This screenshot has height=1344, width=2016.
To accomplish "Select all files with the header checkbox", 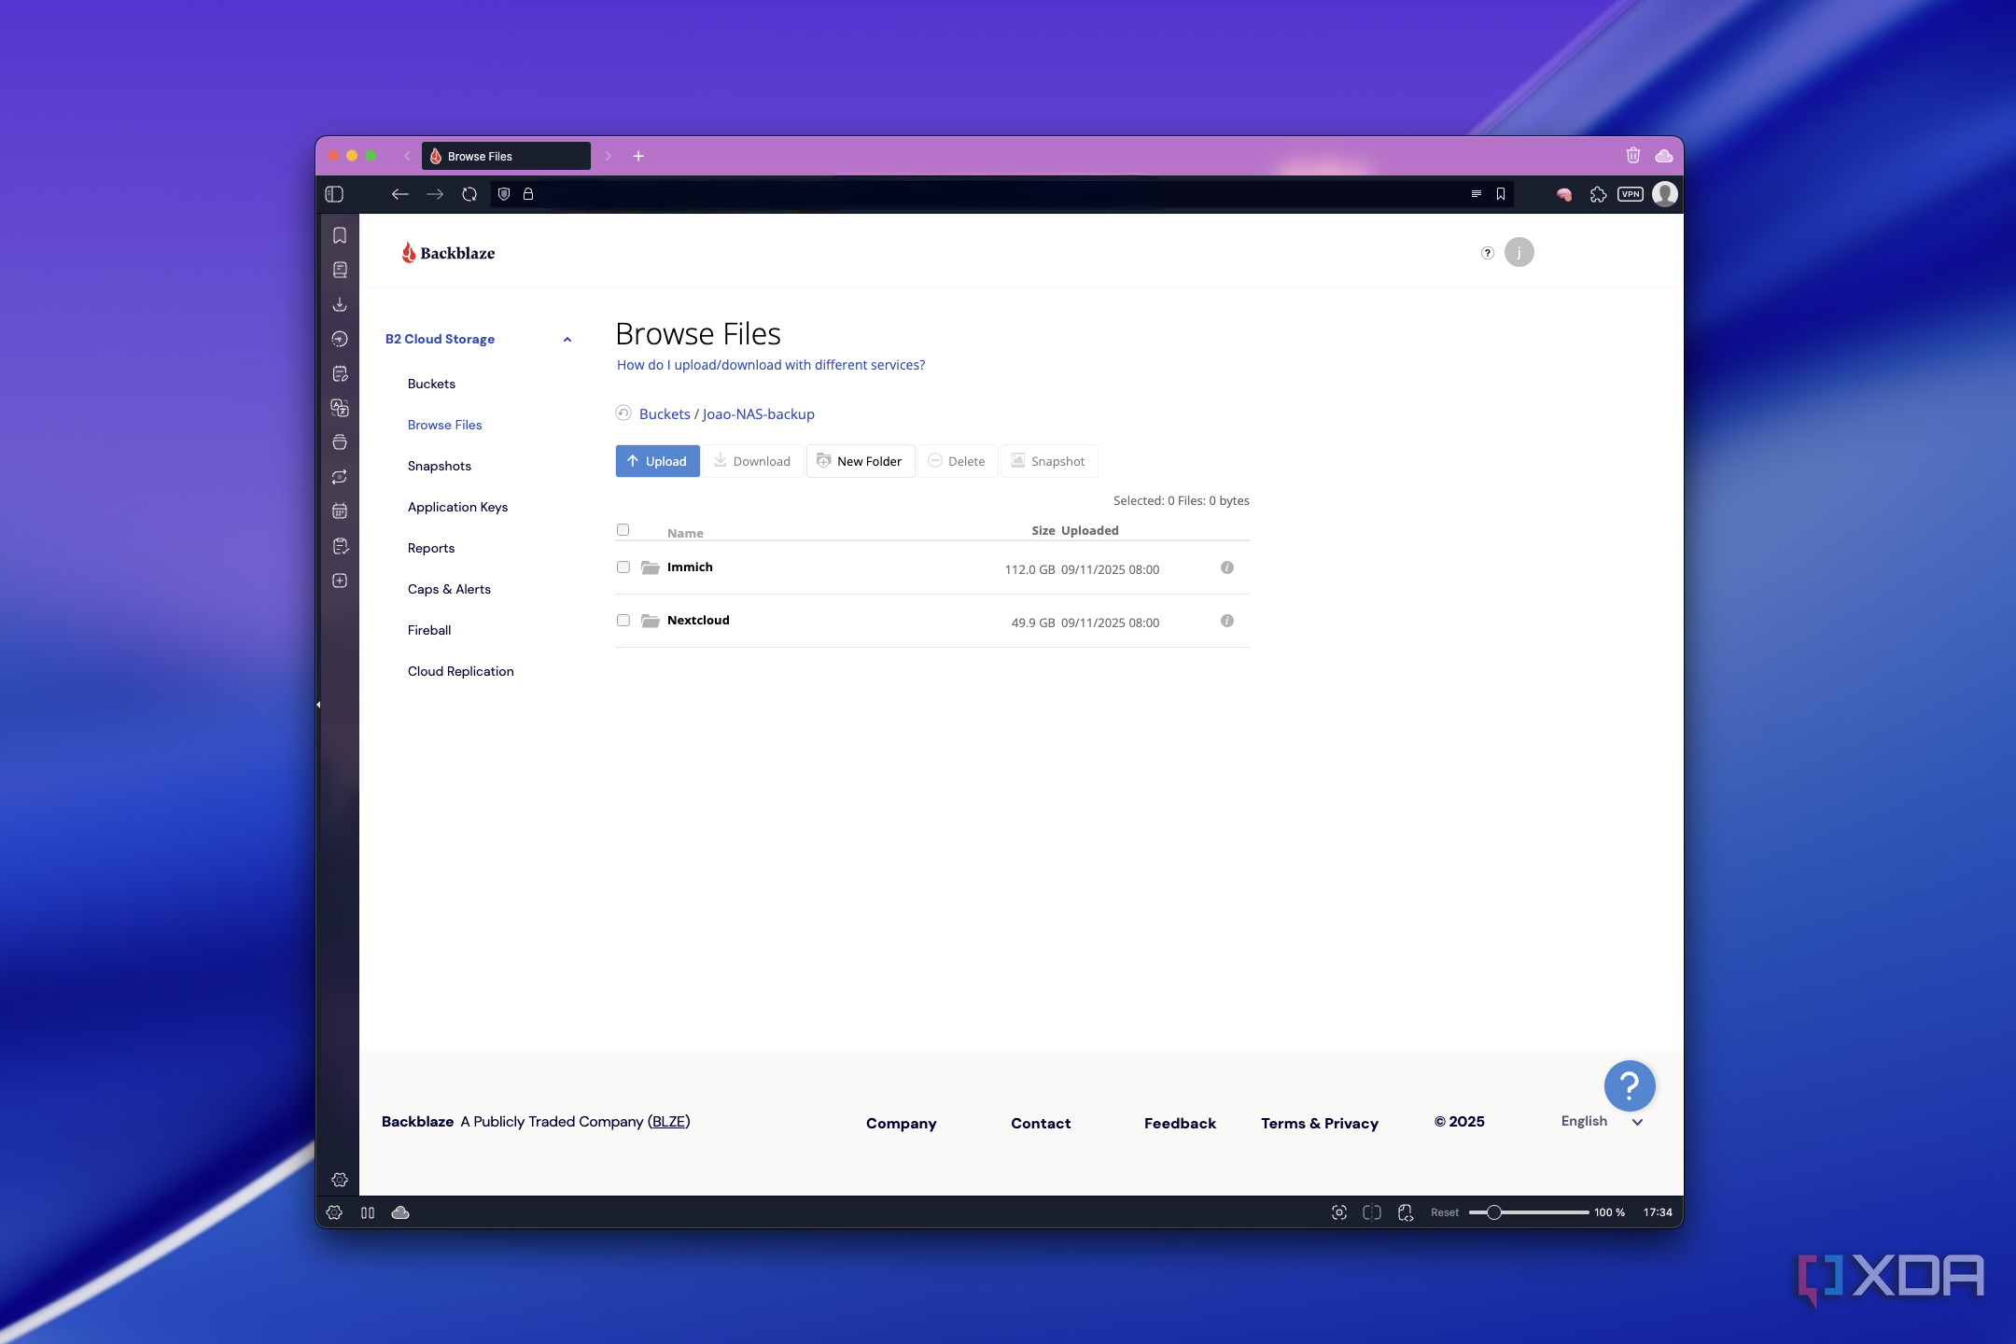I will (623, 530).
